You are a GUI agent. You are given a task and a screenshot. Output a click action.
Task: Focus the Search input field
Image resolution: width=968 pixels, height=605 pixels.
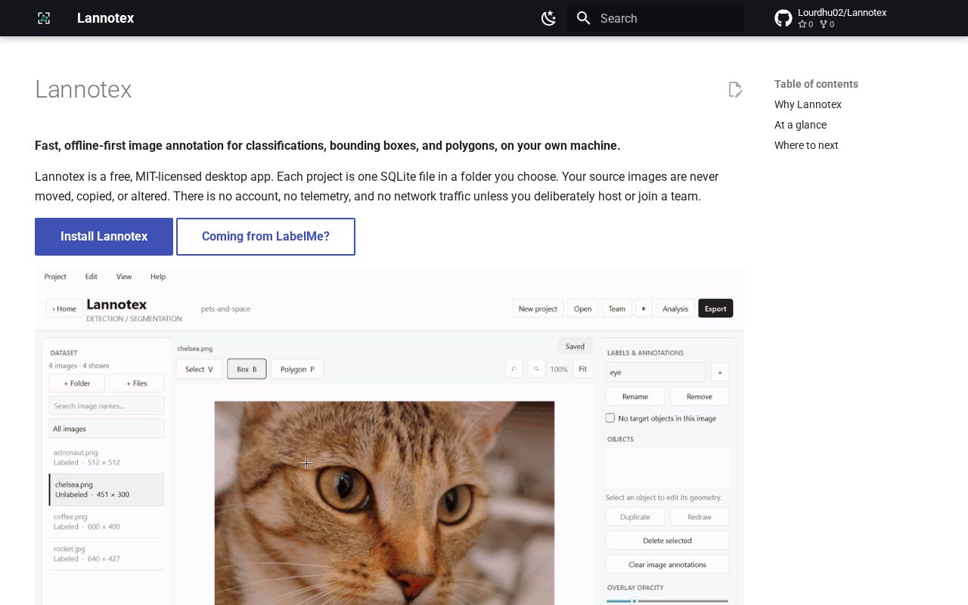coord(656,18)
